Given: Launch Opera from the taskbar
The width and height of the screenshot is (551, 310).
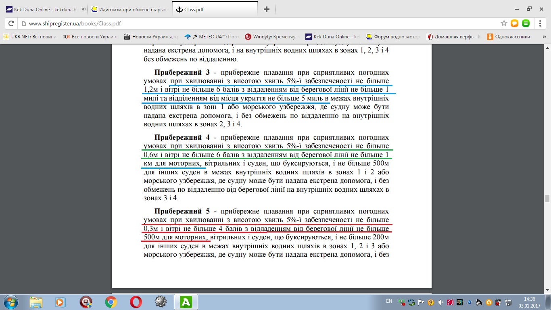Looking at the screenshot, I should tap(136, 302).
